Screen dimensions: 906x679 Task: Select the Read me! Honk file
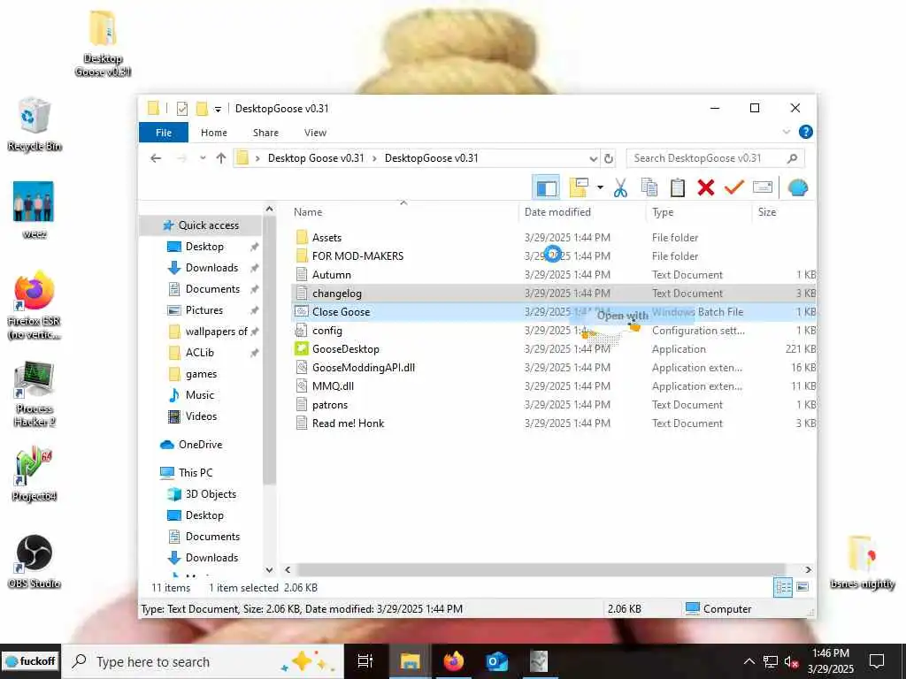point(554,423)
